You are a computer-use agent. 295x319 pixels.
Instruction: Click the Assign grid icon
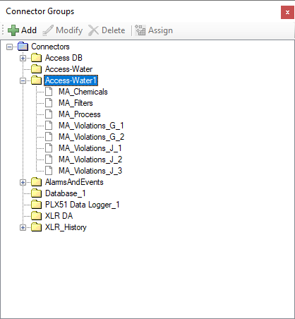coord(140,30)
